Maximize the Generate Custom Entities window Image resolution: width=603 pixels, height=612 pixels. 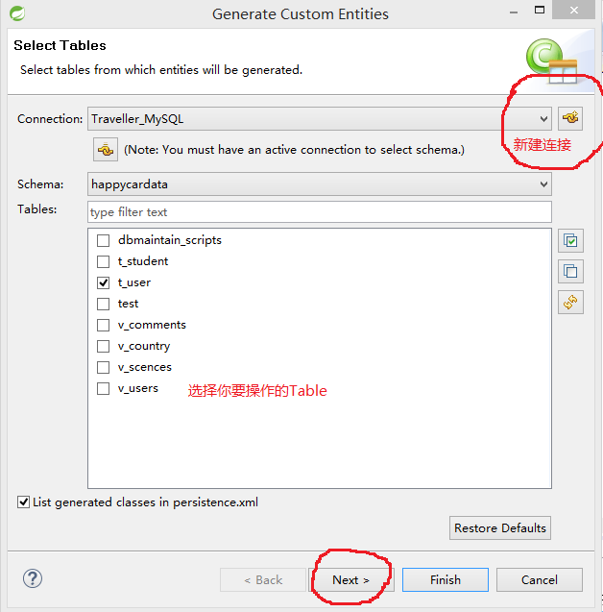pos(540,10)
